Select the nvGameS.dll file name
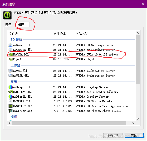Screen dimensions: 147x141 click(22, 45)
